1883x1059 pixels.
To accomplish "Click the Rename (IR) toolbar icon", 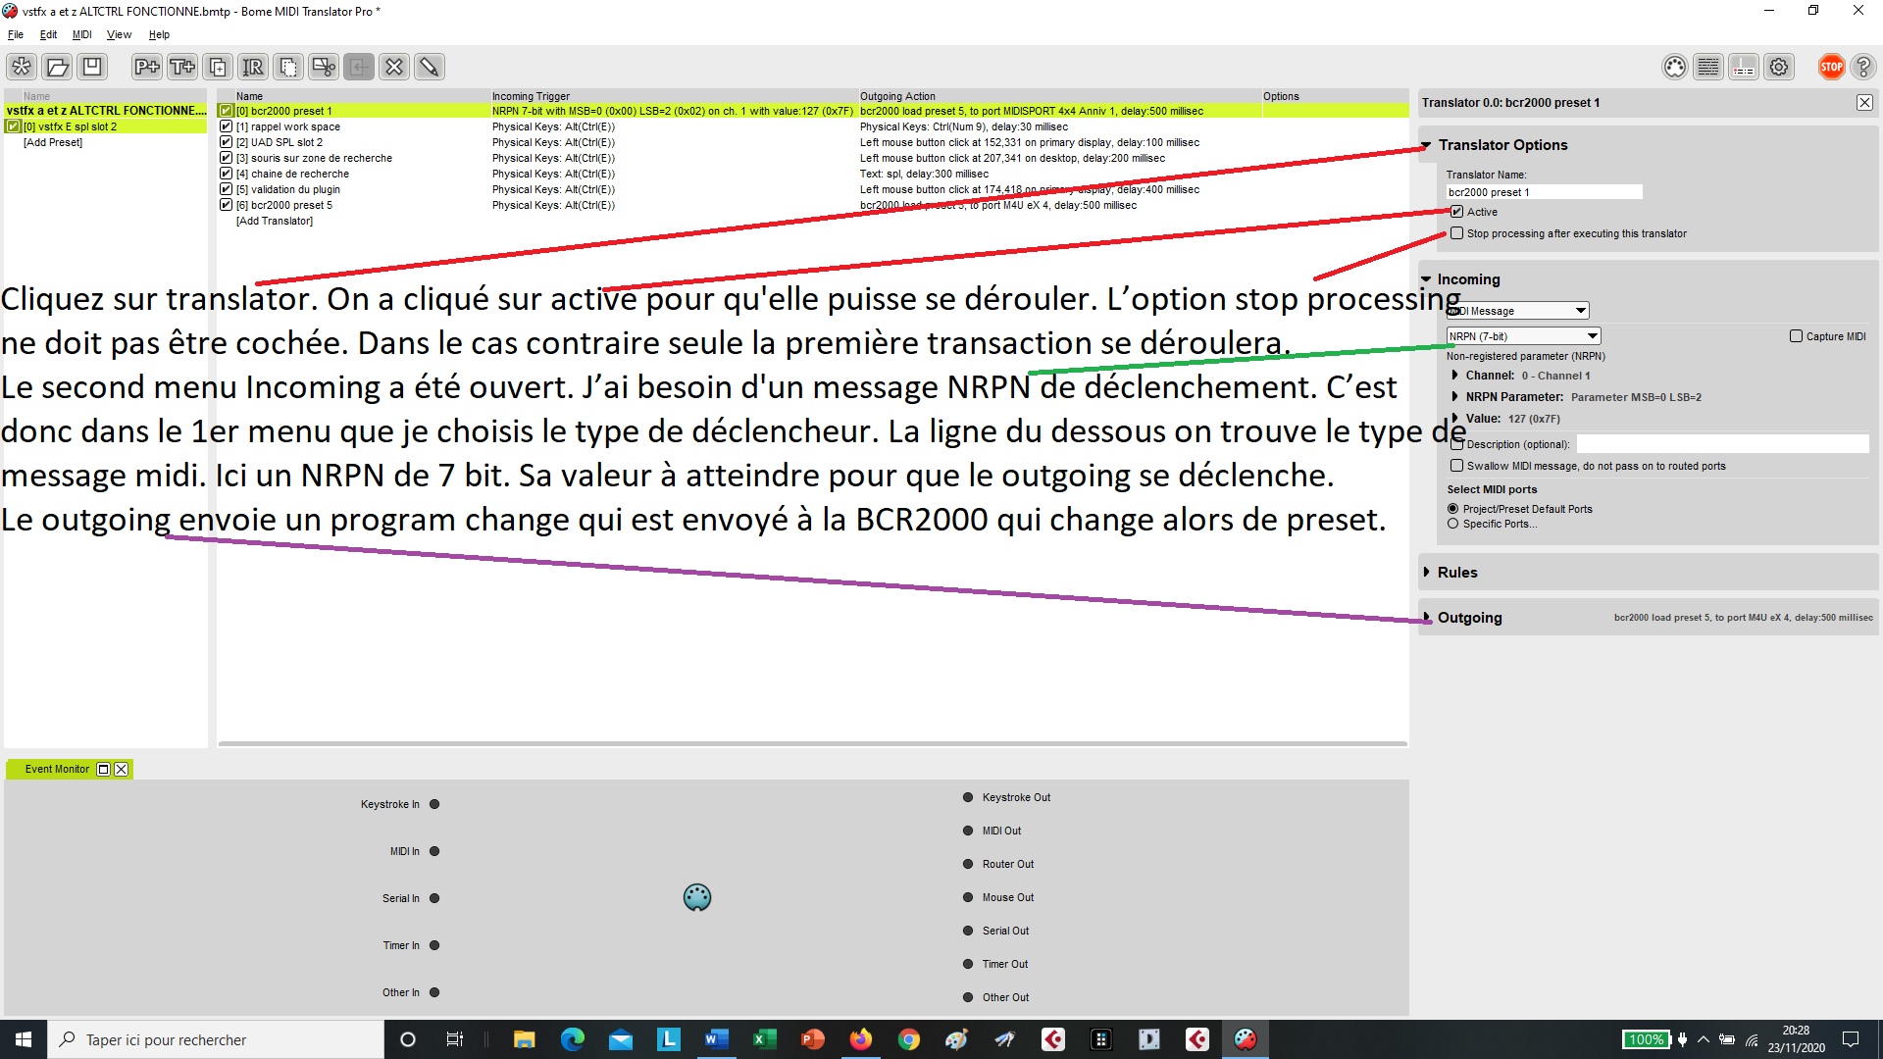I will point(252,67).
